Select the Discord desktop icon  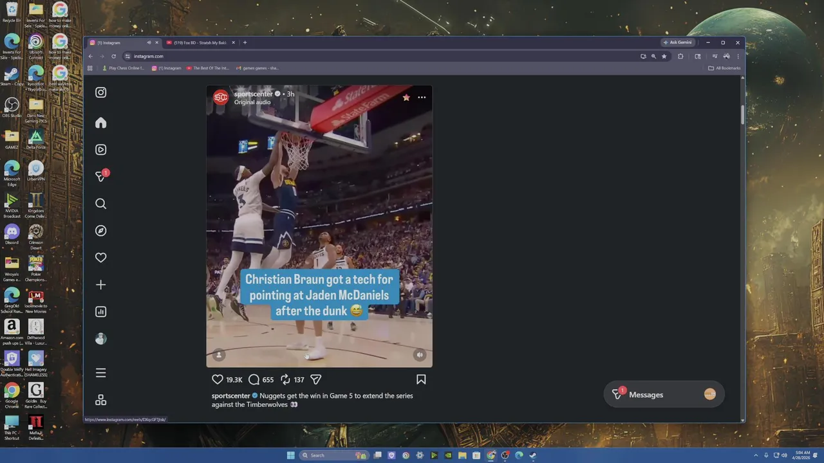pos(12,235)
